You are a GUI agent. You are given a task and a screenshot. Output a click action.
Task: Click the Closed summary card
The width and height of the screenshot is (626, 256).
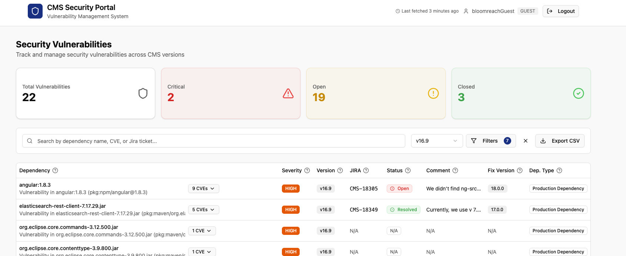pyautogui.click(x=521, y=93)
